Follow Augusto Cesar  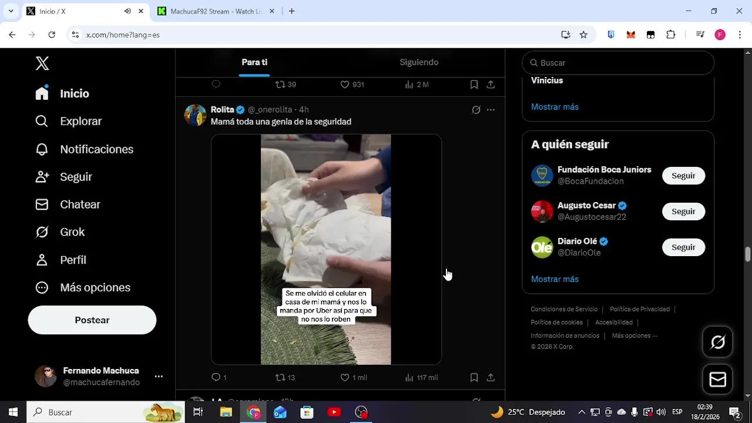pyautogui.click(x=683, y=211)
